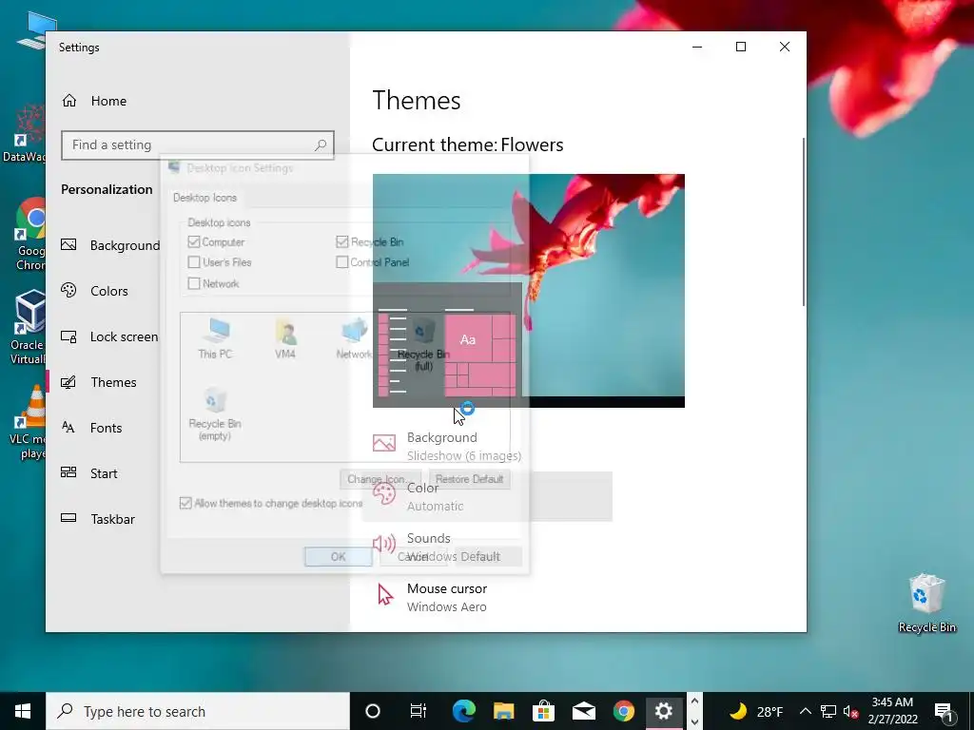Click the Settings window vertical scrollbar

point(803,221)
